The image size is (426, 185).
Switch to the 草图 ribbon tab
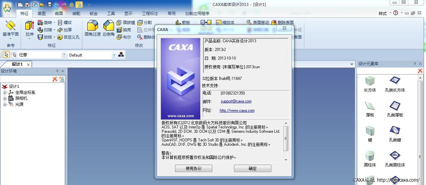42,13
